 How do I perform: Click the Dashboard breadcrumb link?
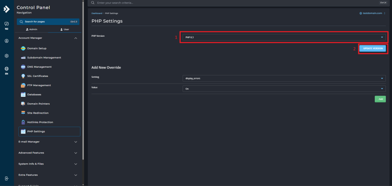(x=97, y=13)
